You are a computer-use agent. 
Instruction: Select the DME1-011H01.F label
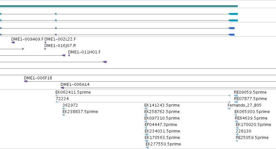point(84,52)
